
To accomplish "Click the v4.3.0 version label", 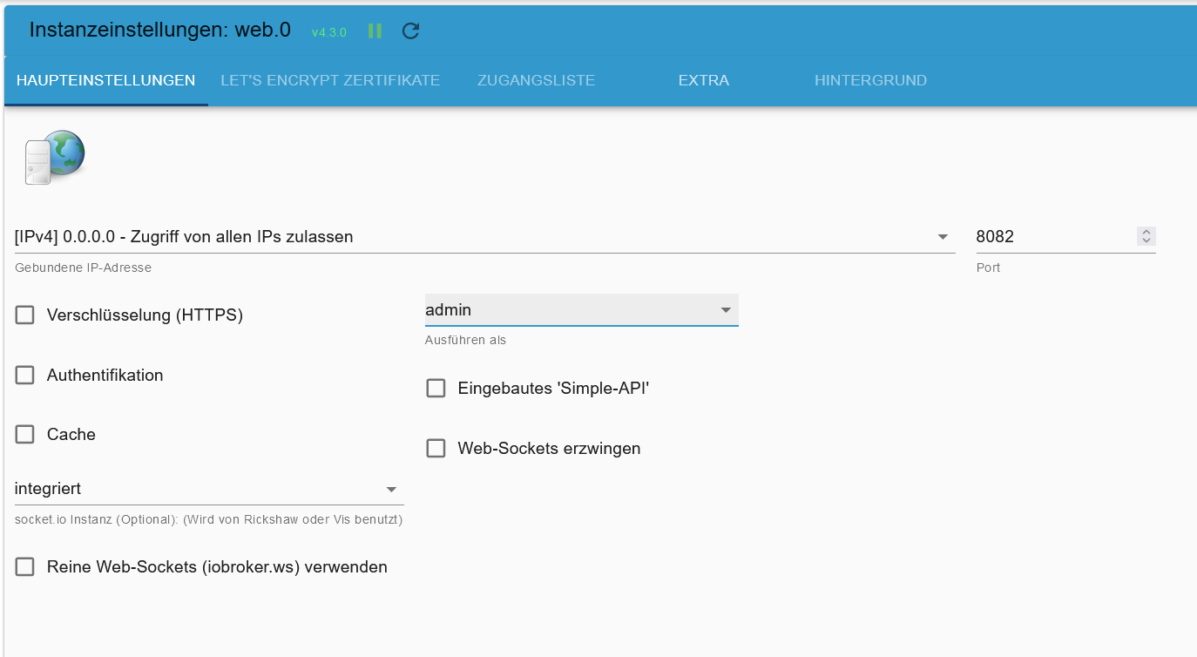I will coord(329,32).
